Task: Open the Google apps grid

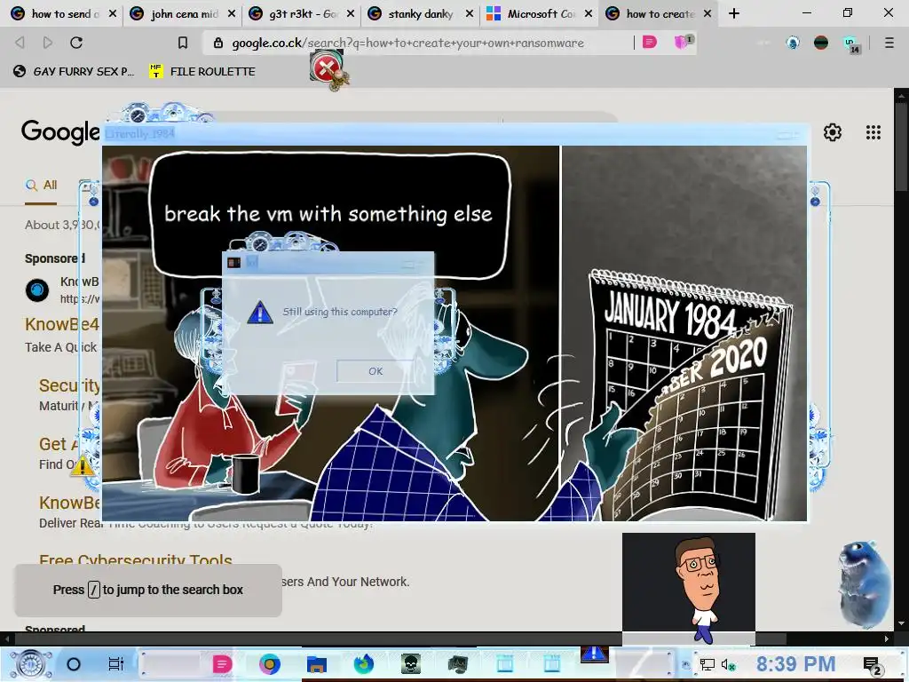Action: 873,132
